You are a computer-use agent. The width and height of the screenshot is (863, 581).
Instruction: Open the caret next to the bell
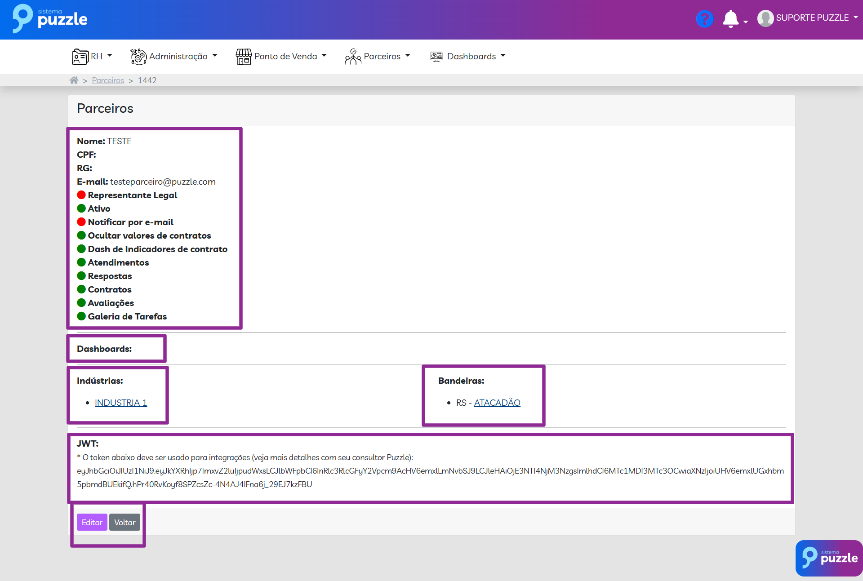pos(746,22)
